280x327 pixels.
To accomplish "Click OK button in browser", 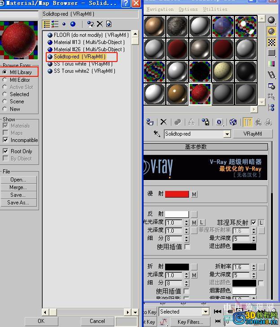I will pos(41,321).
